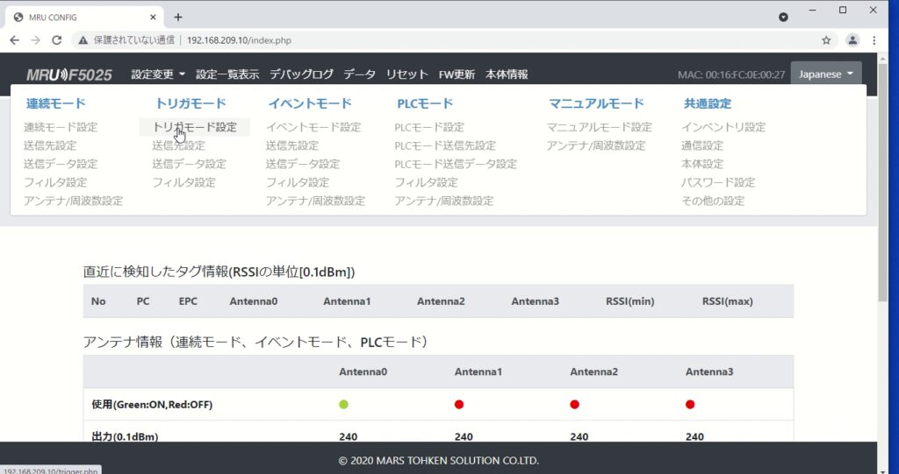Select 送信データ設定 under イベントモード

pos(303,164)
